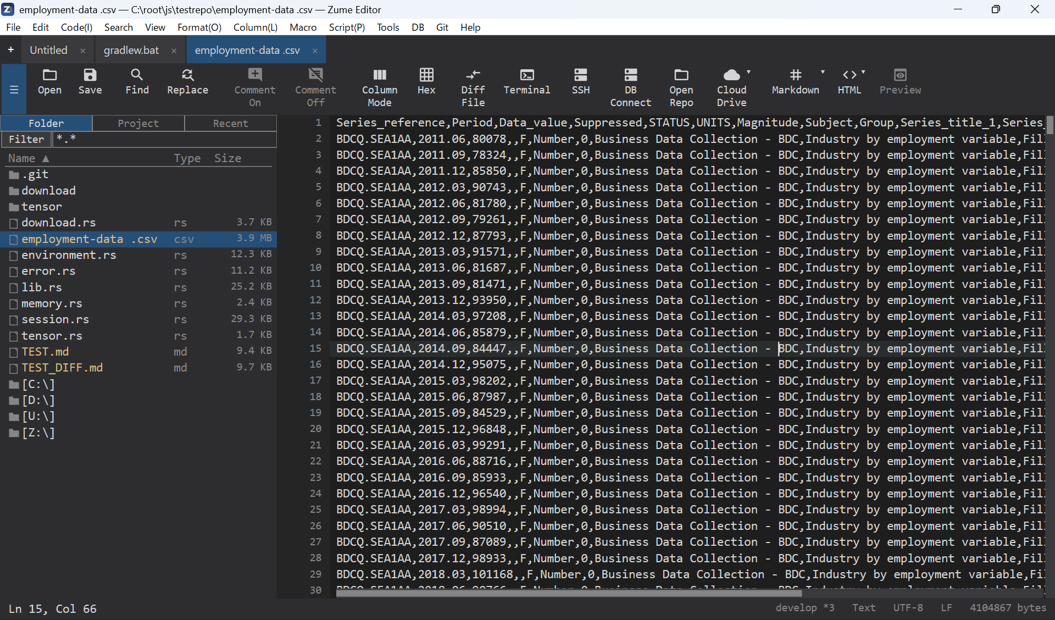Select TEST_DIFF.md in file list
The width and height of the screenshot is (1055, 620).
click(x=139, y=368)
